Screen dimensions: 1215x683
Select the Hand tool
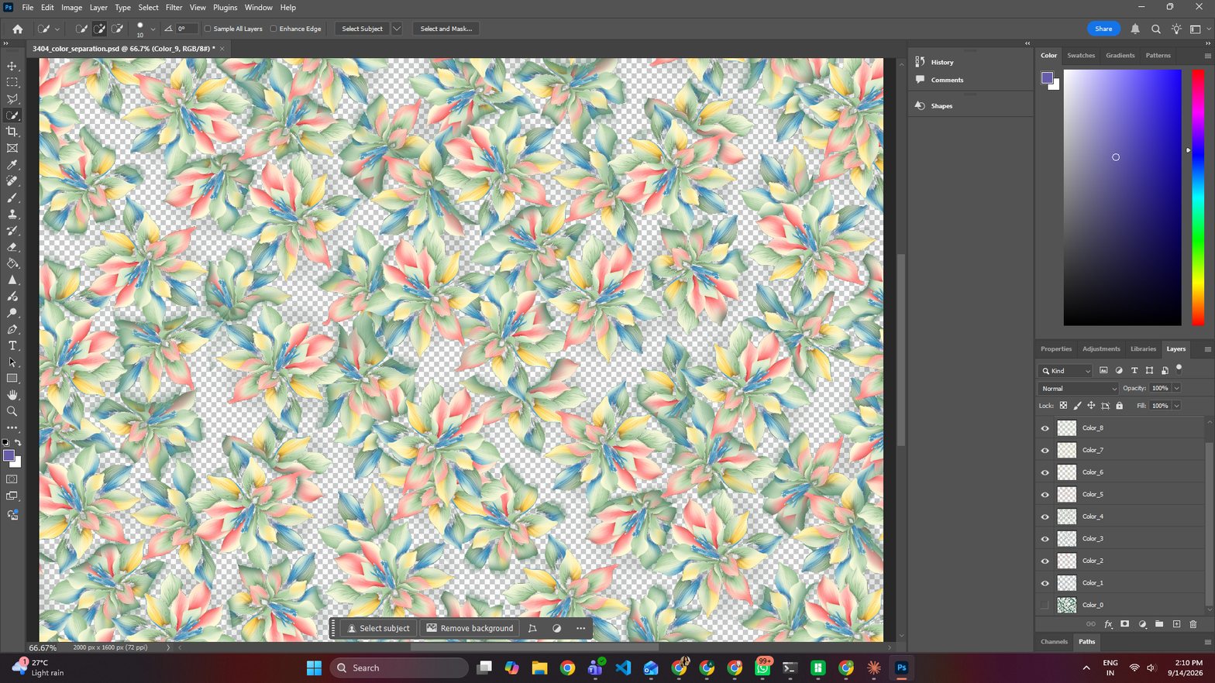12,395
